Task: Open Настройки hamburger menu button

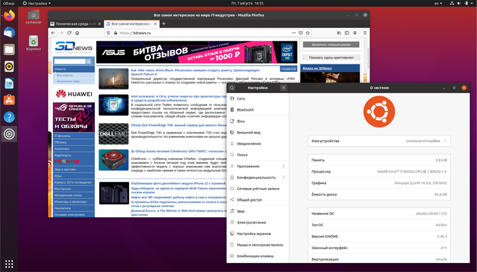Action: click(x=284, y=88)
